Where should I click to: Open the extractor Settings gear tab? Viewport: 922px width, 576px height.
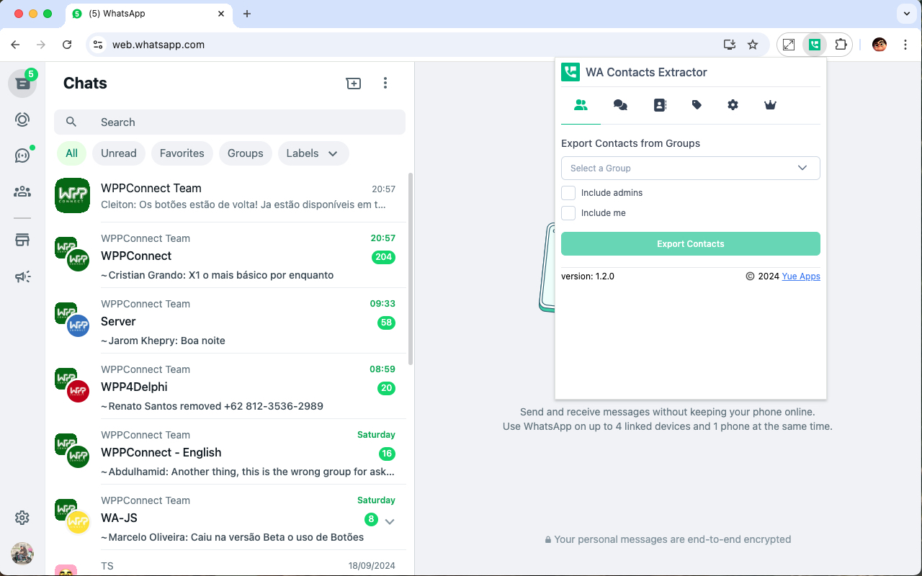click(733, 105)
